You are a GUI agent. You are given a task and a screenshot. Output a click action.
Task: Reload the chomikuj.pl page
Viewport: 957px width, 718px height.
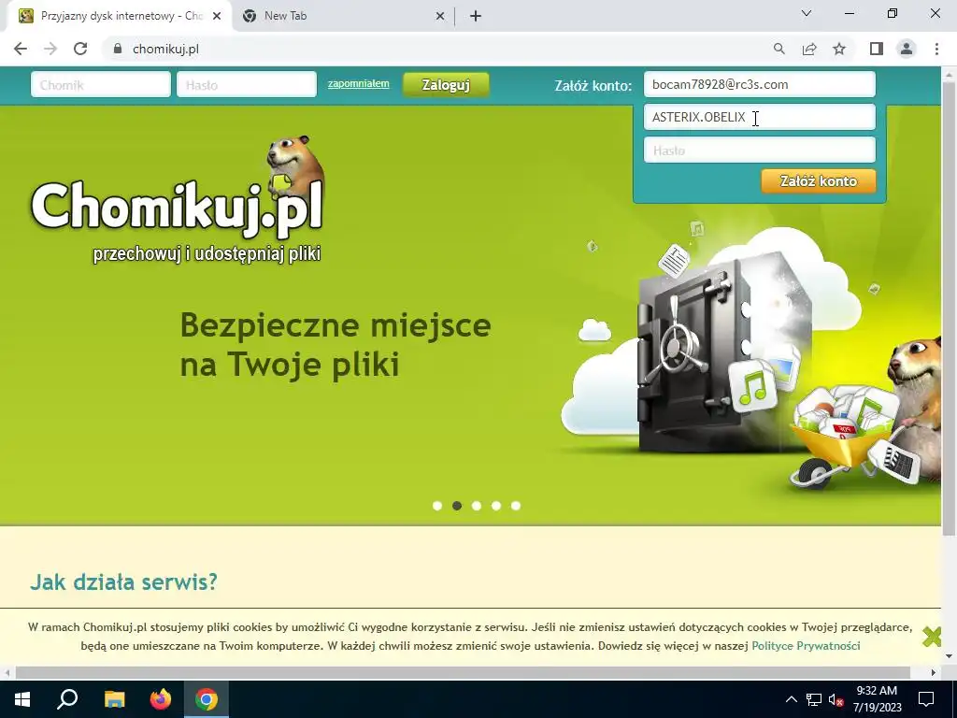tap(80, 49)
